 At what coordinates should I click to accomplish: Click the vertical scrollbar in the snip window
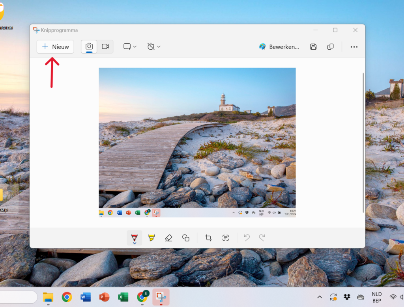click(363, 142)
